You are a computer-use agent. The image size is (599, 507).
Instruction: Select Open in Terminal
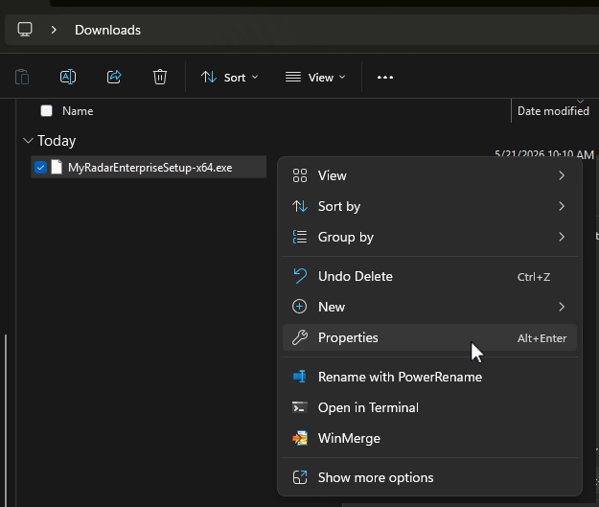coord(429,407)
